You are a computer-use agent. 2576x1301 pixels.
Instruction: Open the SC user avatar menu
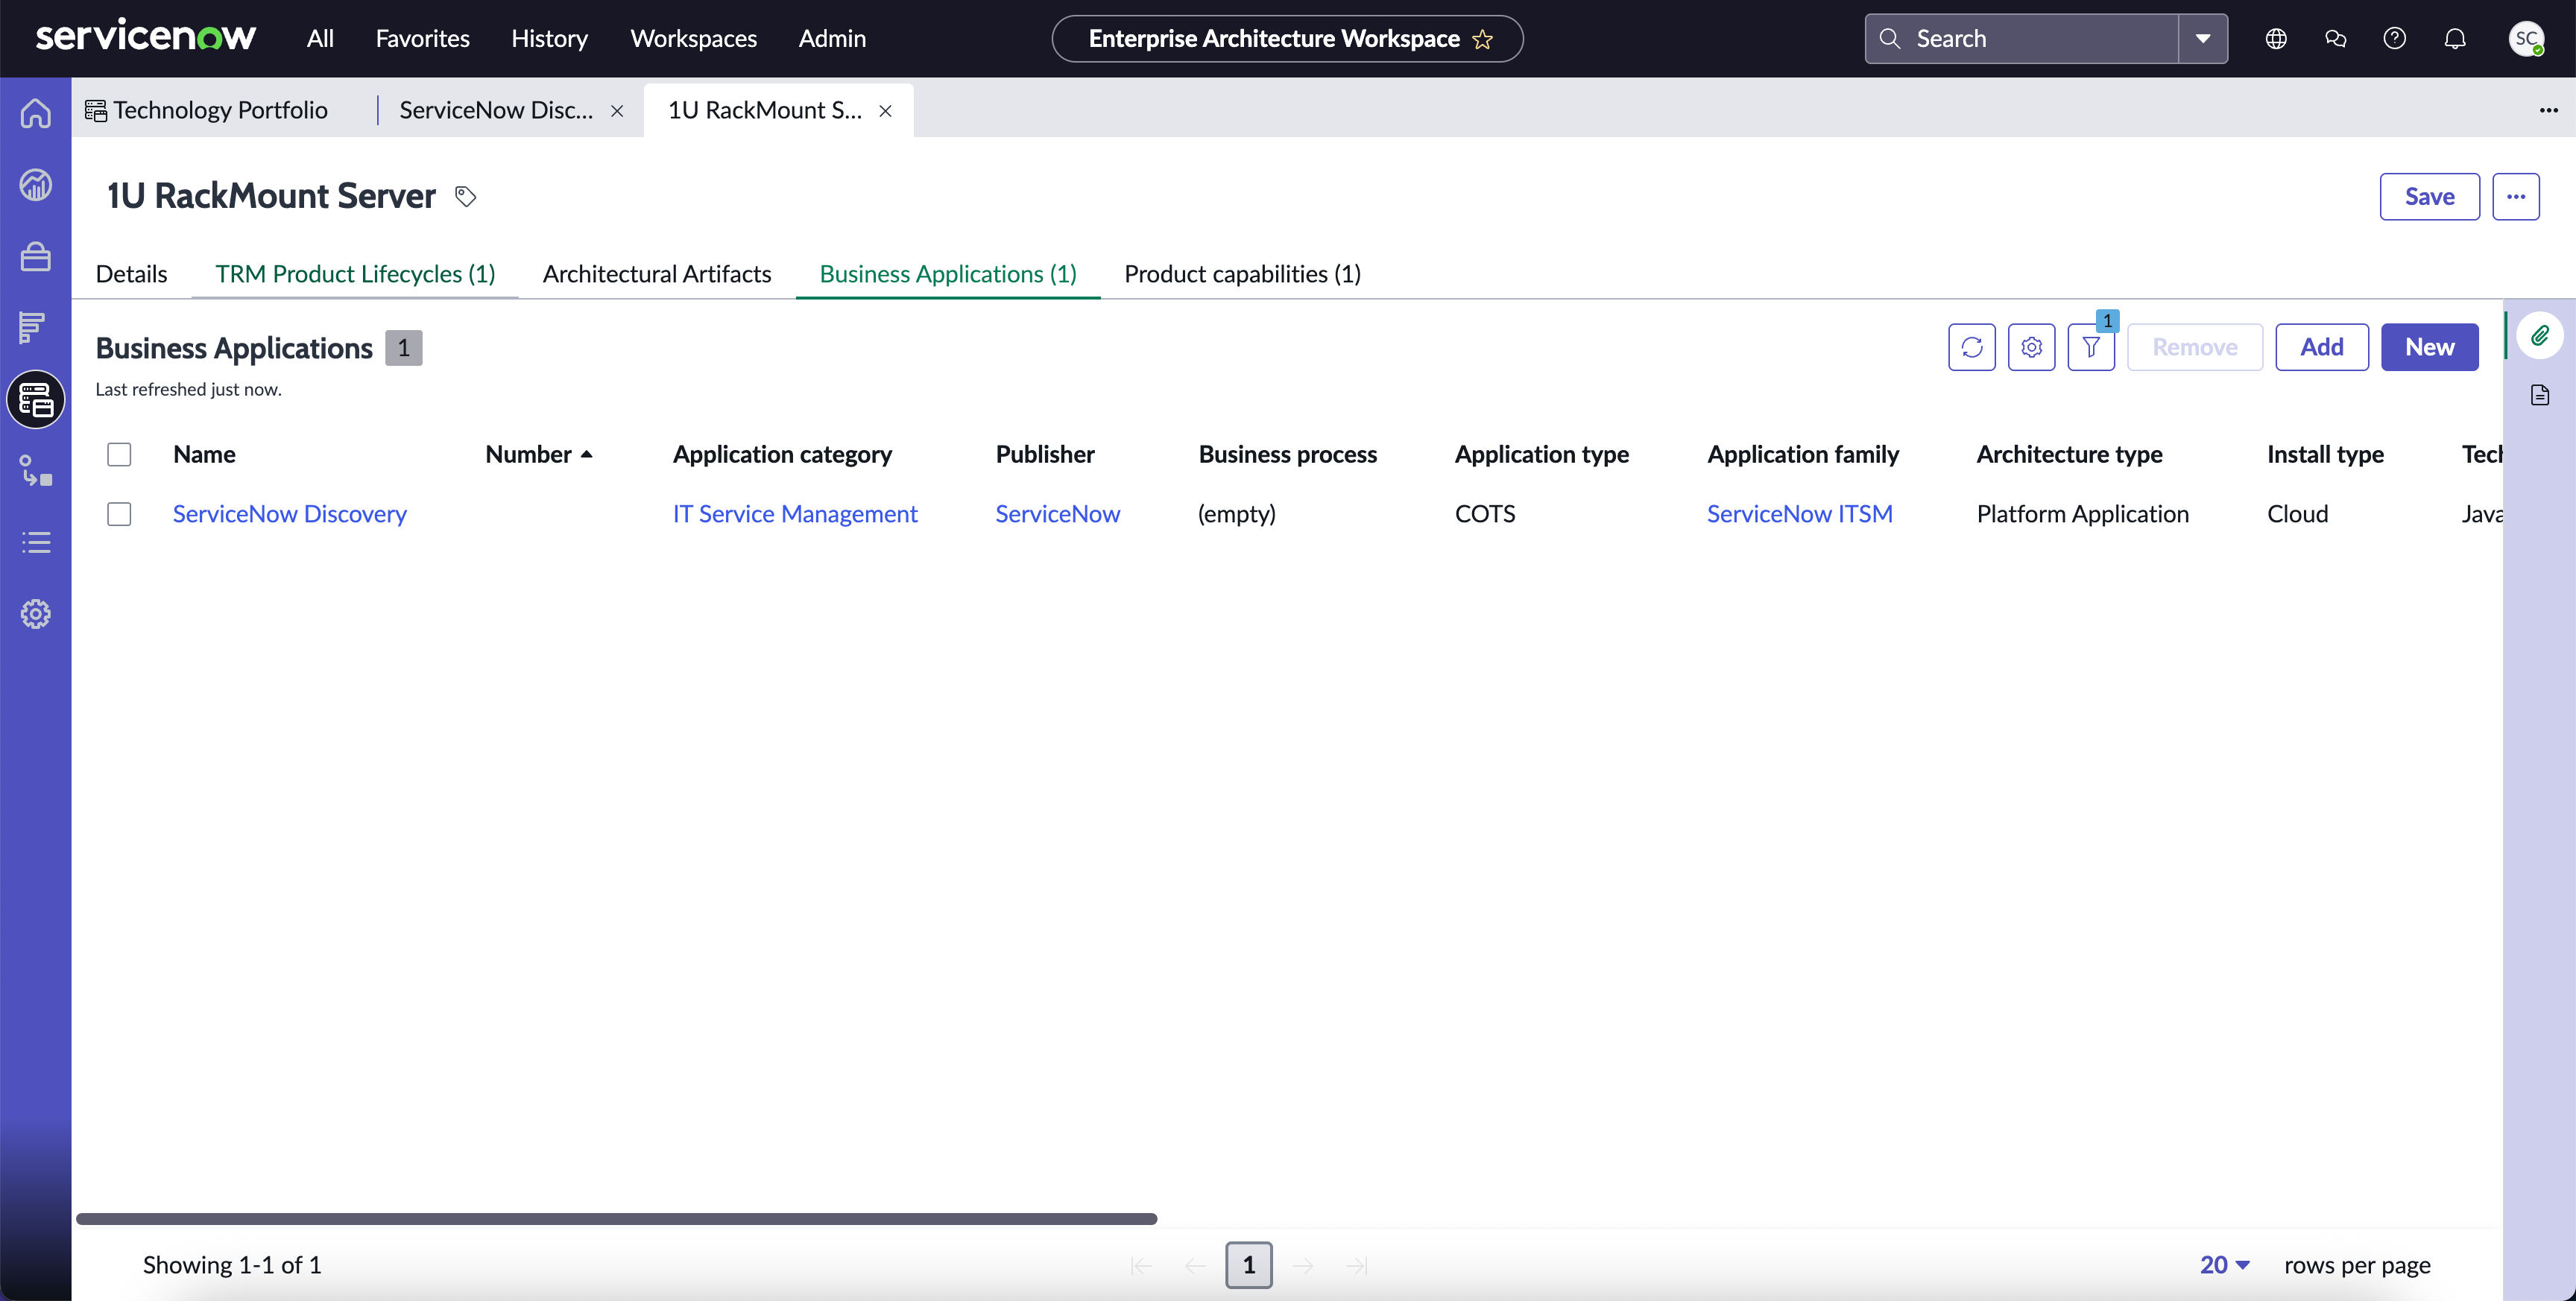pyautogui.click(x=2527, y=39)
